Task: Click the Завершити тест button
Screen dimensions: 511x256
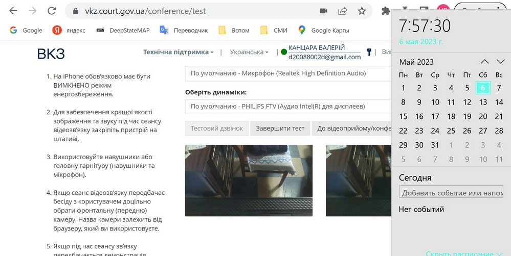Action: 280,129
